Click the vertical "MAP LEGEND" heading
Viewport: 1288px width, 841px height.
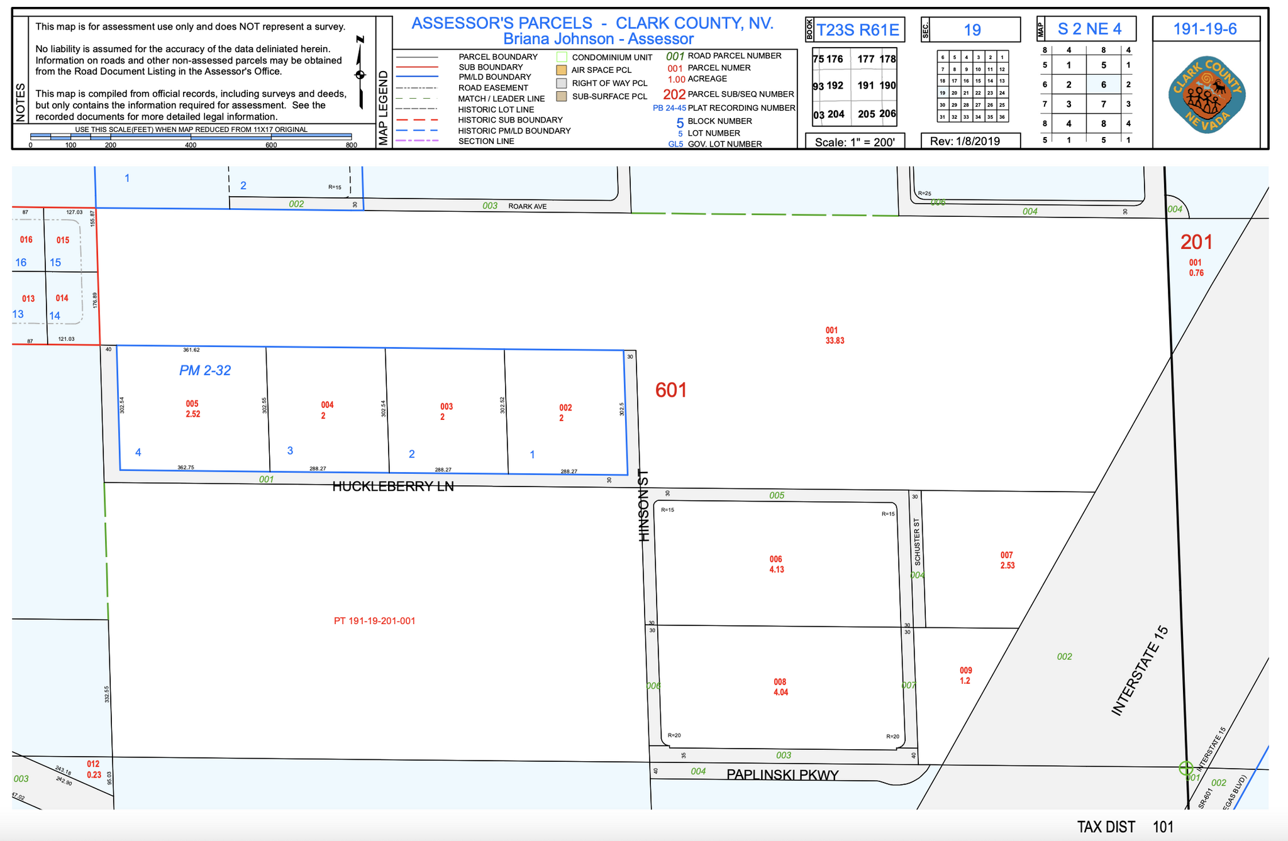point(384,108)
